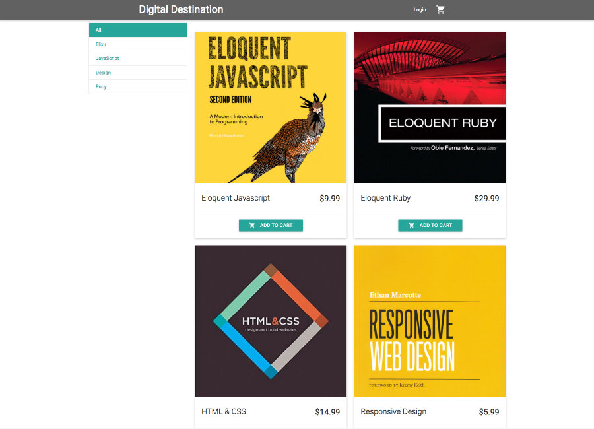This screenshot has width=594, height=429.
Task: Click the Login link
Action: coord(420,9)
